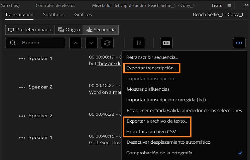Choose Desactivar desplazamiento automático
The width and height of the screenshot is (250, 160).
168,142
